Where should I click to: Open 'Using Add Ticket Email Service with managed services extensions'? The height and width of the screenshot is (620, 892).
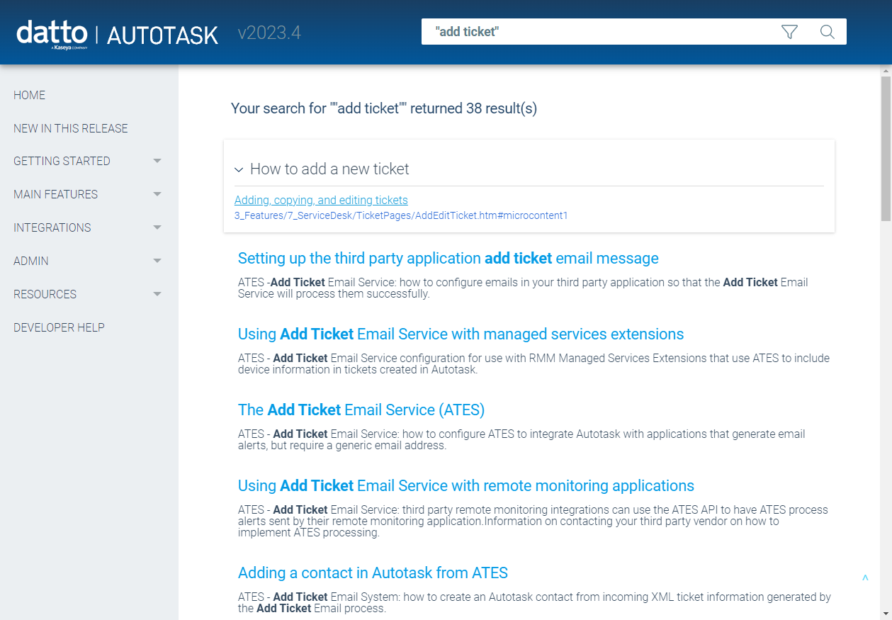(x=461, y=334)
